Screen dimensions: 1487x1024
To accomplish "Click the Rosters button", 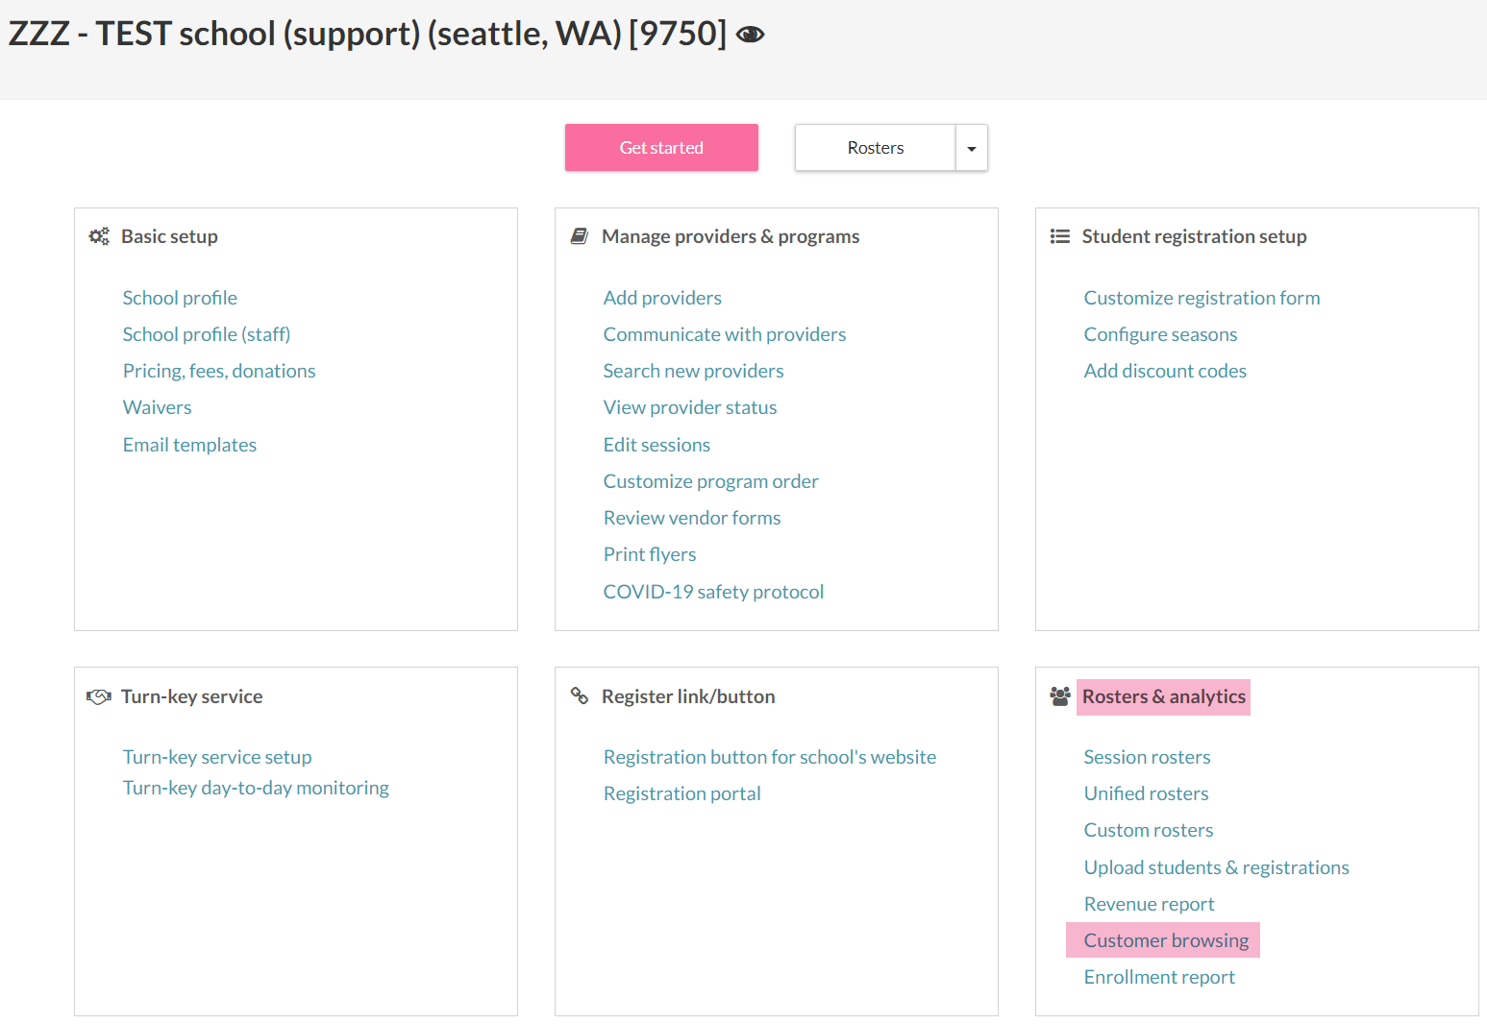I will 875,148.
